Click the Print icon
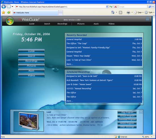The image size is (156, 139). coord(128,12)
